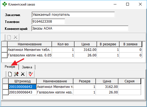
Task: Click the edit tools icon in the Резерв toolbar
Action: 16,74
